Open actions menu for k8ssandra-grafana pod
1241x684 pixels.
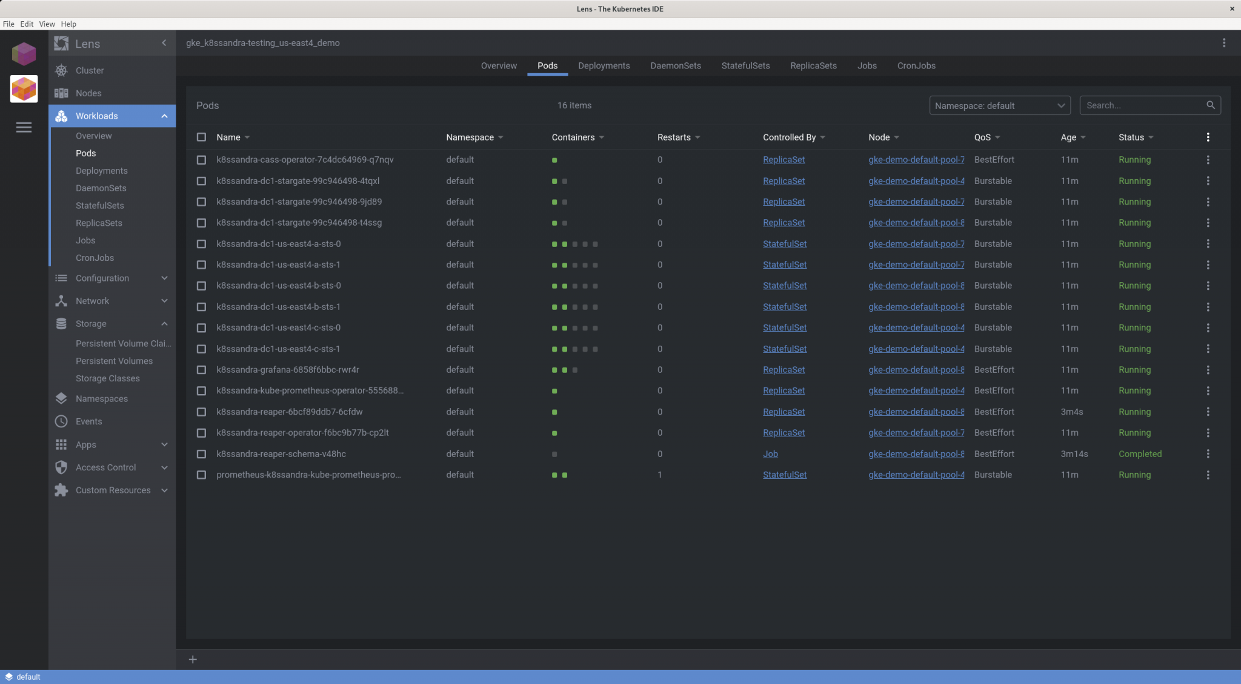click(1208, 370)
